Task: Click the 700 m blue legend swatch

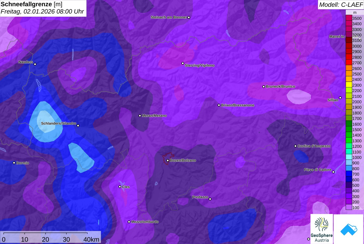Action: pos(349,174)
